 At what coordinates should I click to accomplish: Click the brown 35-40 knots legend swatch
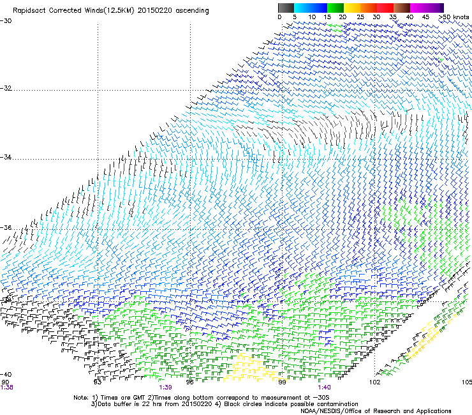click(x=401, y=8)
